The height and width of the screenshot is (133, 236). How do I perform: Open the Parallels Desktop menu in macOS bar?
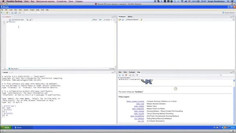pyautogui.click(x=14, y=1)
